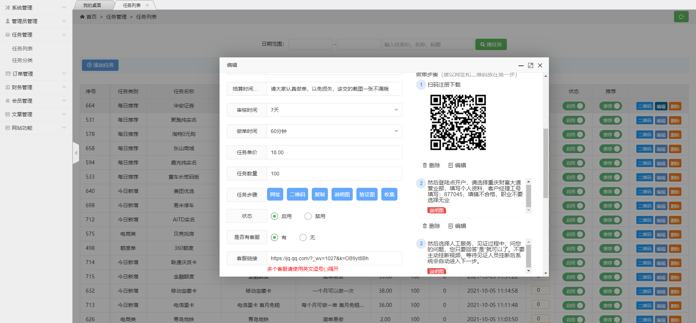696x323 pixels.
Task: Click the 任务单价 input field
Action: [x=334, y=152]
